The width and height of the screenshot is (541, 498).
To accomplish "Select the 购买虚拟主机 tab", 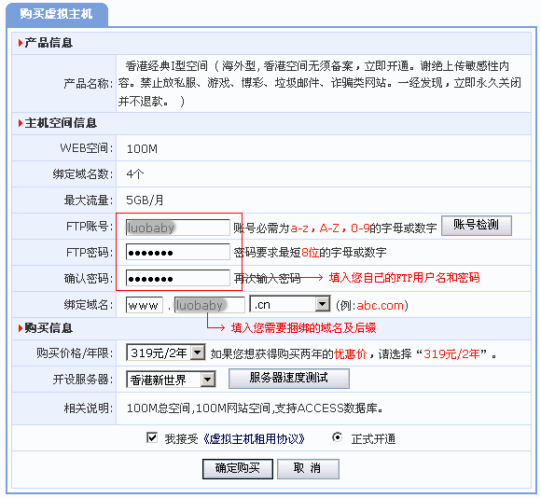I will pos(57,15).
